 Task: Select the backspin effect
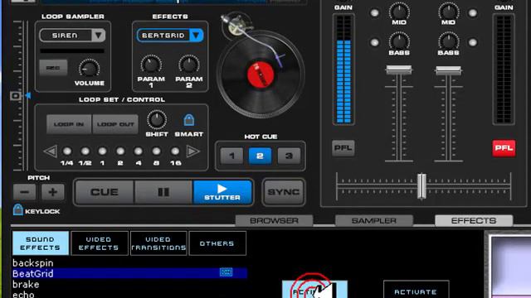coord(33,263)
